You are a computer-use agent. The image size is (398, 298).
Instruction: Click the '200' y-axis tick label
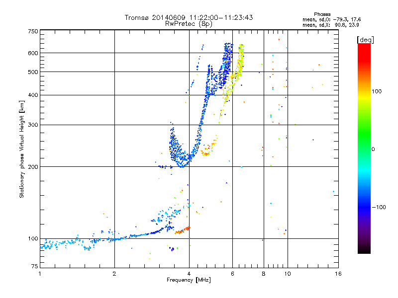(x=33, y=167)
